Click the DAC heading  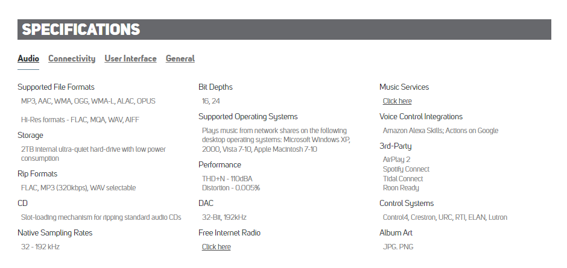click(x=206, y=204)
